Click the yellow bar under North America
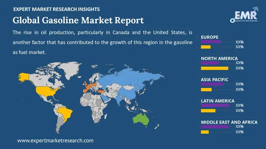Screen dimensions: 266x149 click(214, 68)
